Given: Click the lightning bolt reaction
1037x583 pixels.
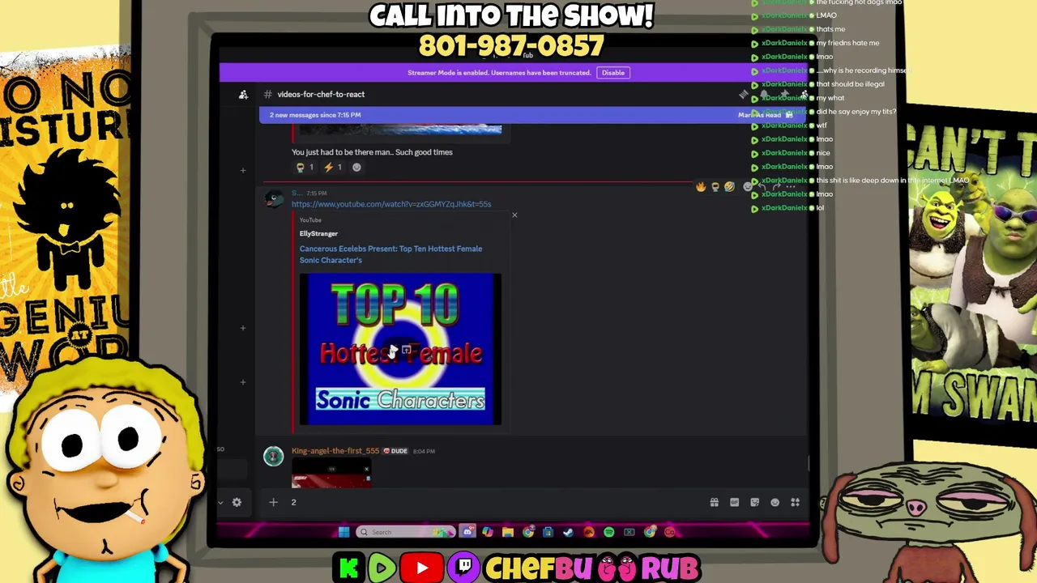Looking at the screenshot, I should (332, 168).
